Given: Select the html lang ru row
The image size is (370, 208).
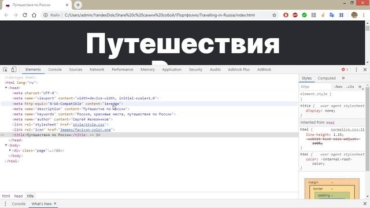Looking at the screenshot, I should 21,83.
